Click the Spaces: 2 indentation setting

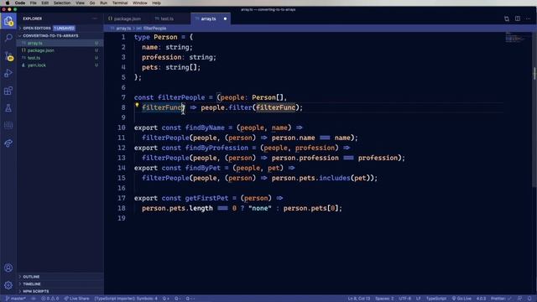[384, 299]
